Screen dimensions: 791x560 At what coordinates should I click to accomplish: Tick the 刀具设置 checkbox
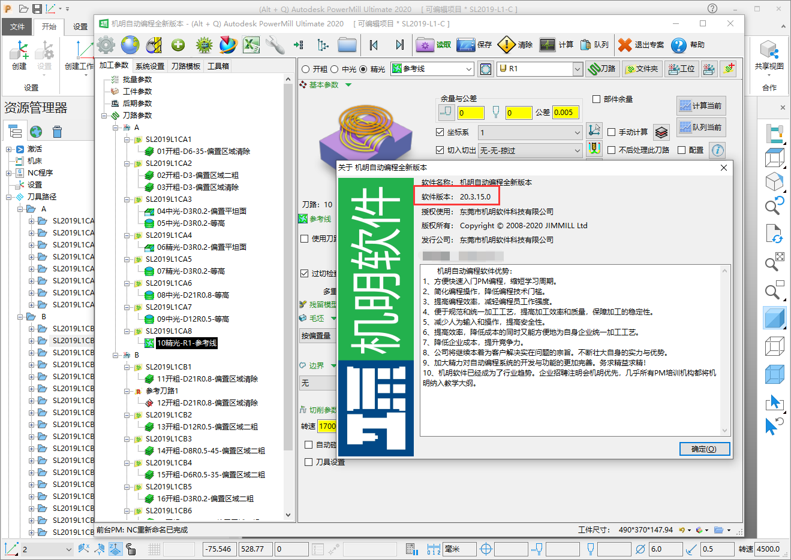pos(309,462)
